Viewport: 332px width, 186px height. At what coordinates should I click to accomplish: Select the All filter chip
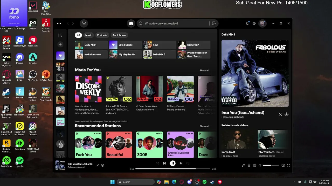[x=78, y=35]
